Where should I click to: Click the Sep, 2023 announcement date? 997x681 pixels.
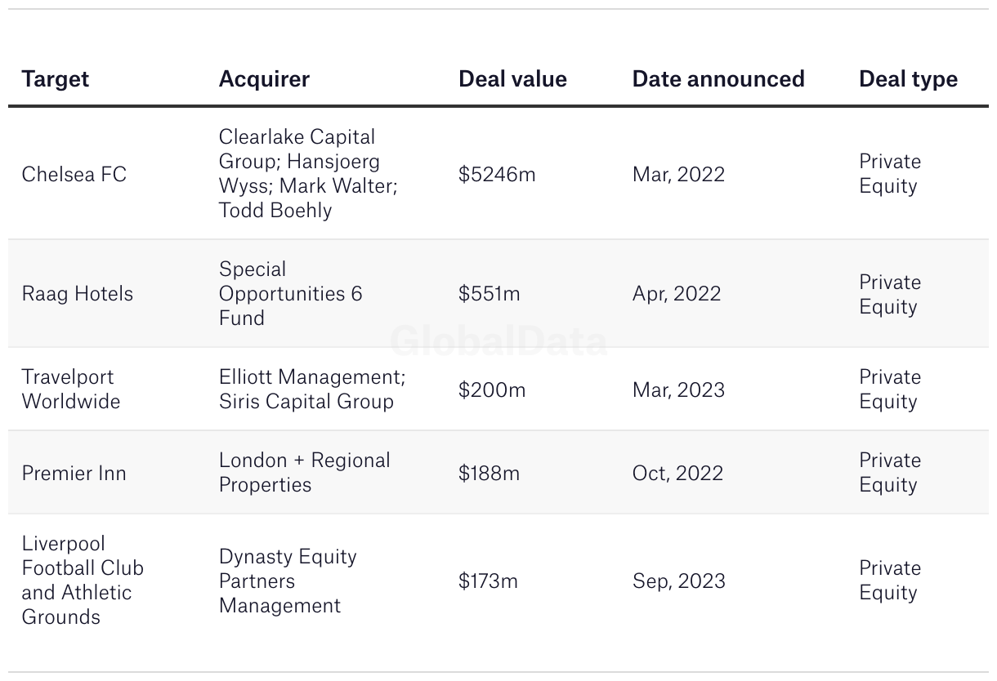(x=678, y=581)
